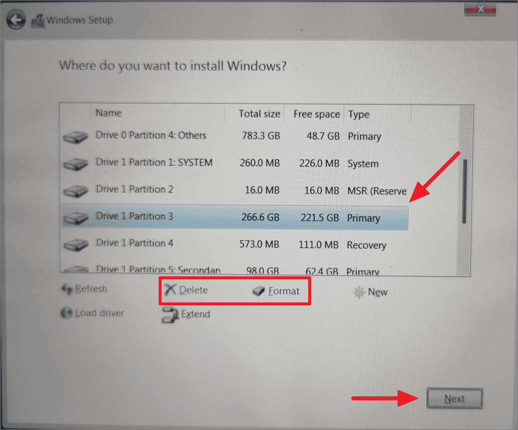Click the 111.0 MB free space value
This screenshot has height=430, width=518.
[x=318, y=245]
